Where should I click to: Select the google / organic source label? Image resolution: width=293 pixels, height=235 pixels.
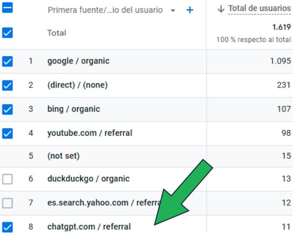[78, 61]
